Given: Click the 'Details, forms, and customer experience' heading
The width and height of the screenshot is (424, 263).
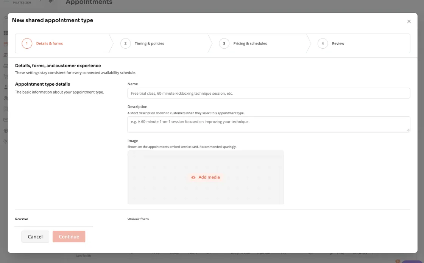Looking at the screenshot, I should [x=58, y=66].
